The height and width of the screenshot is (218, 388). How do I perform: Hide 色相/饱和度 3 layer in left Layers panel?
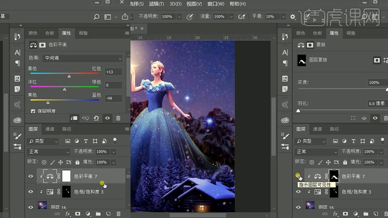point(31,192)
